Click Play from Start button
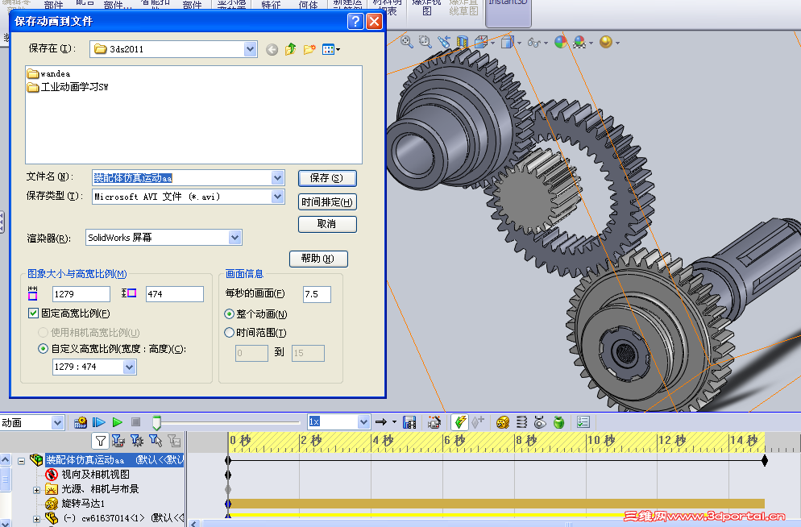 tap(98, 422)
